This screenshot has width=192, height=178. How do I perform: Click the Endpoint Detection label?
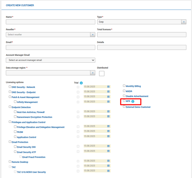point(21,107)
